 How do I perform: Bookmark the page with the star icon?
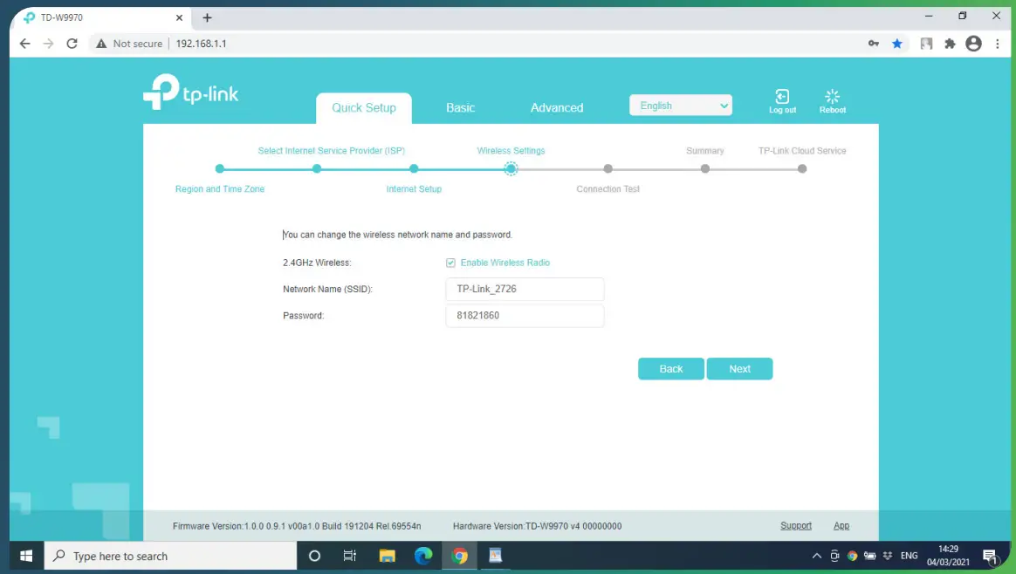coord(897,43)
